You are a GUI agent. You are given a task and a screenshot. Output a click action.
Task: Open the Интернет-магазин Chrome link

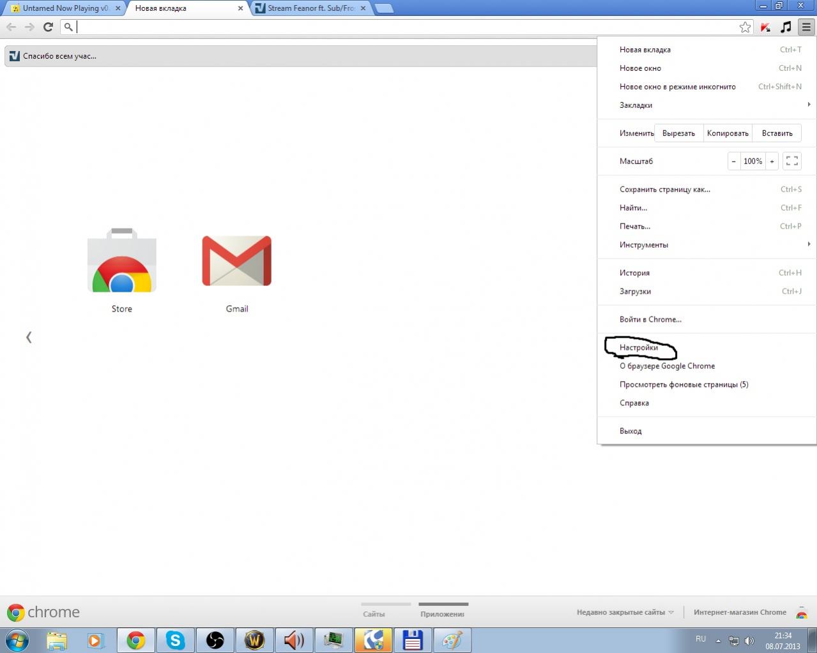pos(740,612)
